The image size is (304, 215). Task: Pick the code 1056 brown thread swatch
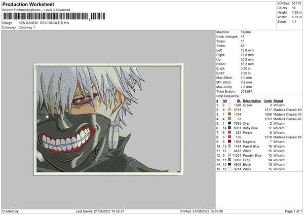[230, 114]
